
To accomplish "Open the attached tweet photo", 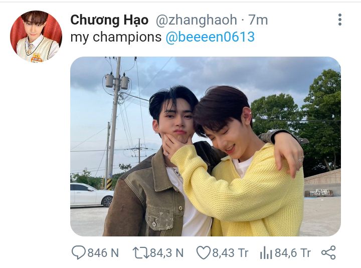I will click(206, 146).
